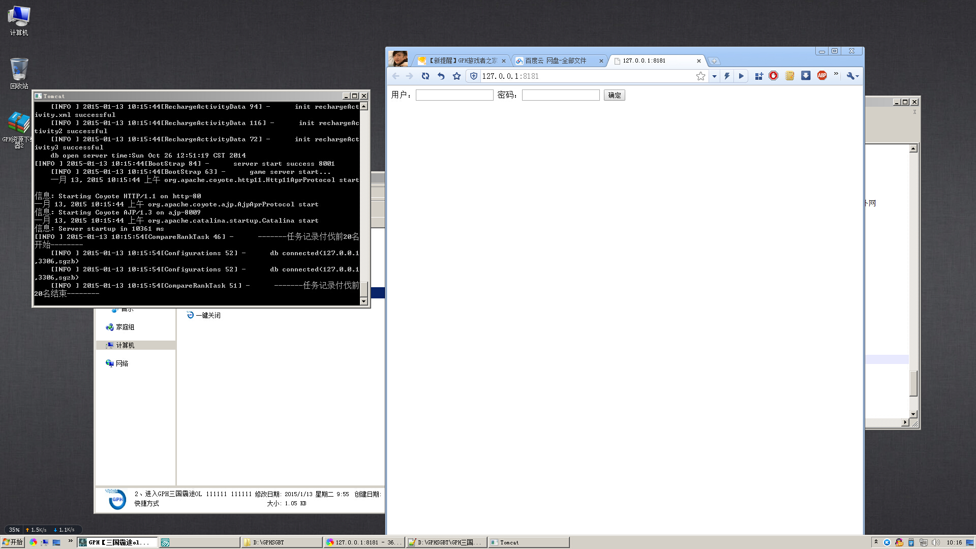Click the AdBlock Plus extension icon
This screenshot has height=549, width=976.
coord(821,76)
